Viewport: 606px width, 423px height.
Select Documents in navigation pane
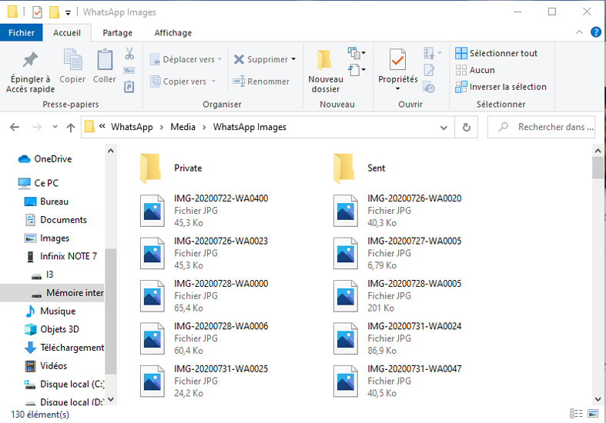55,220
